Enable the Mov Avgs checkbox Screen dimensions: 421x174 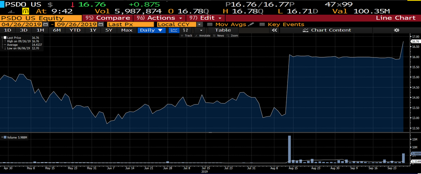210,24
